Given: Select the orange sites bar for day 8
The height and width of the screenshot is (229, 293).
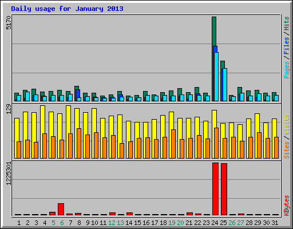Looking at the screenshot, I should (79, 143).
